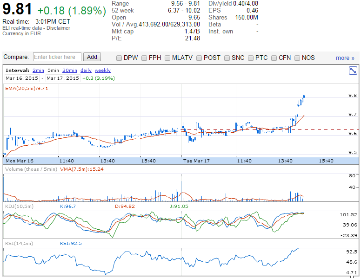Click the Open value 9.65
This screenshot has width=361, height=278.
(x=194, y=18)
